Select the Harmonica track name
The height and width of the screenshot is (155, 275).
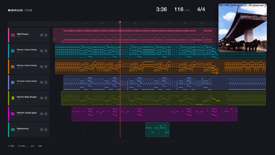[22, 128]
